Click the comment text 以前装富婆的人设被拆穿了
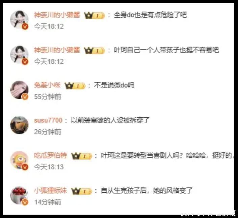 (110, 120)
